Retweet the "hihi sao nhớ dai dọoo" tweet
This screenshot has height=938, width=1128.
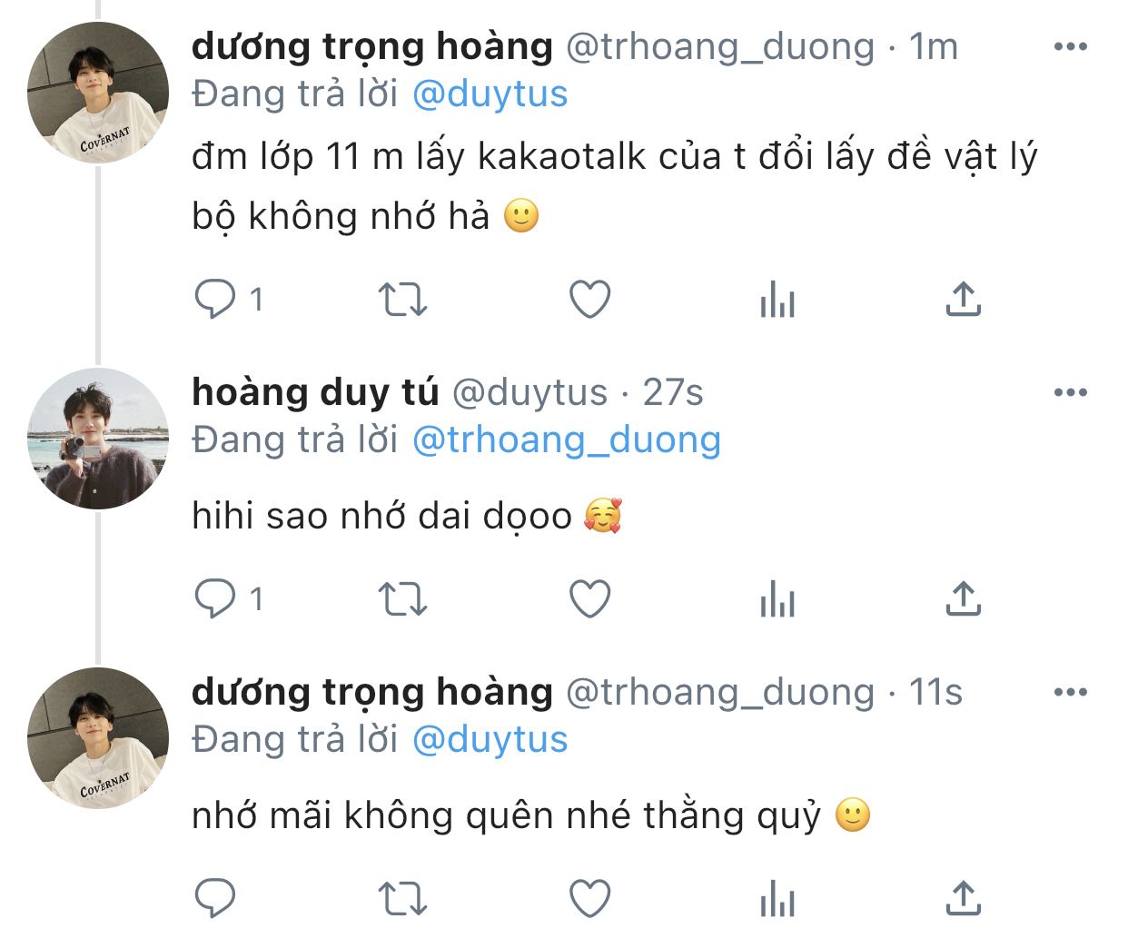(x=402, y=599)
